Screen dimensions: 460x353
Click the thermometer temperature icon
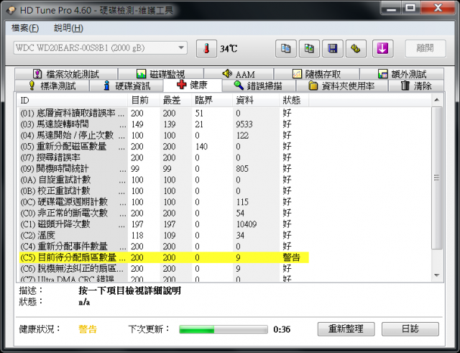tap(206, 49)
